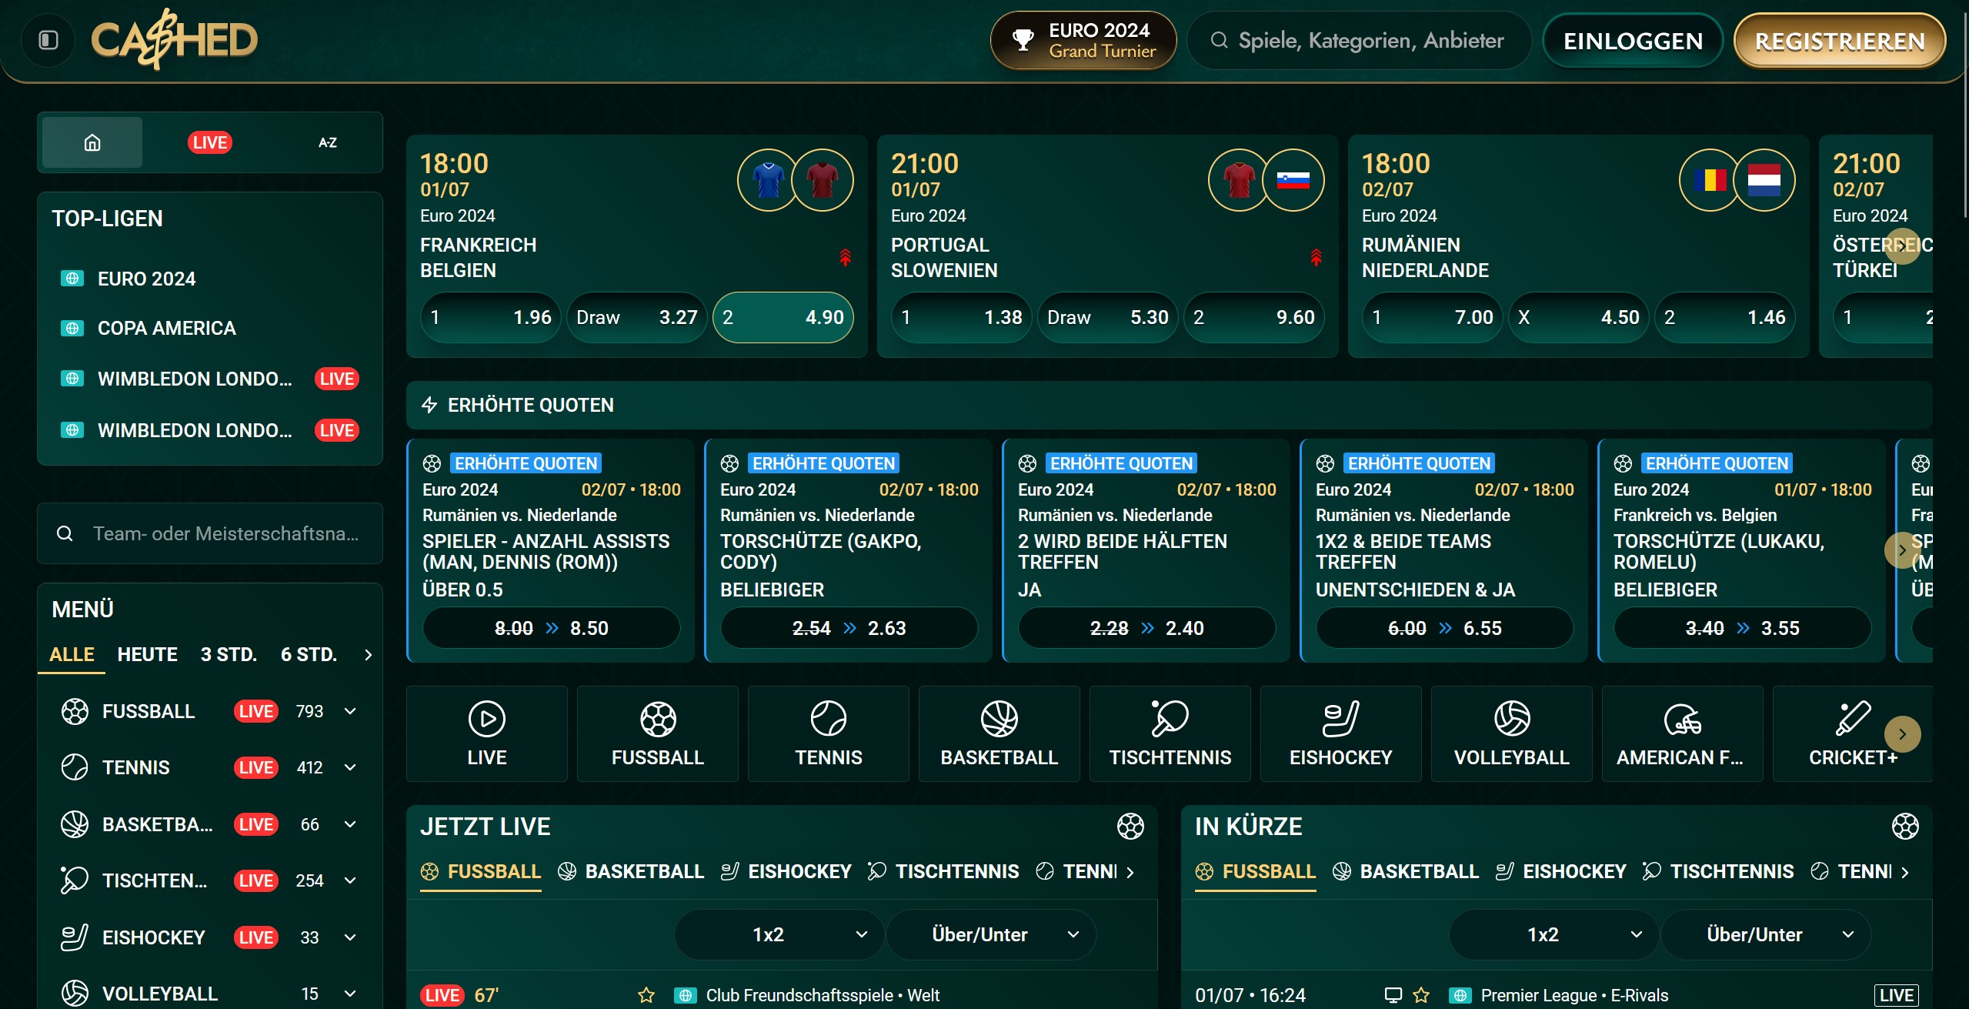This screenshot has height=1009, width=1969.
Task: Select odds 4.90 for Belgien win
Action: [x=783, y=317]
